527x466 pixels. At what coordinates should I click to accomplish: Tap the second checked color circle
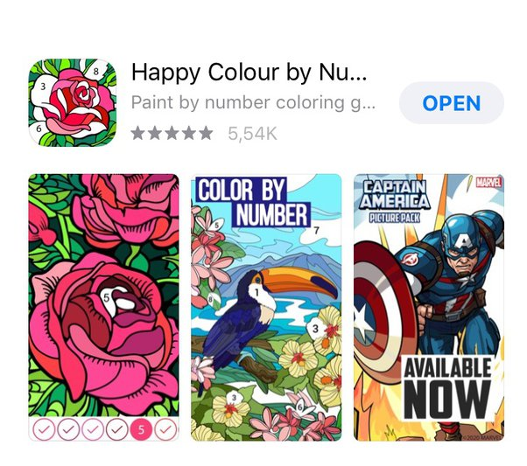coord(68,429)
